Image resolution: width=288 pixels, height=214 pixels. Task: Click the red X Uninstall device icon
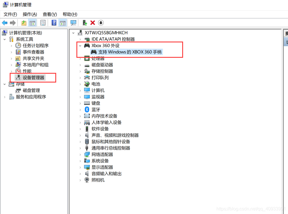point(93,23)
